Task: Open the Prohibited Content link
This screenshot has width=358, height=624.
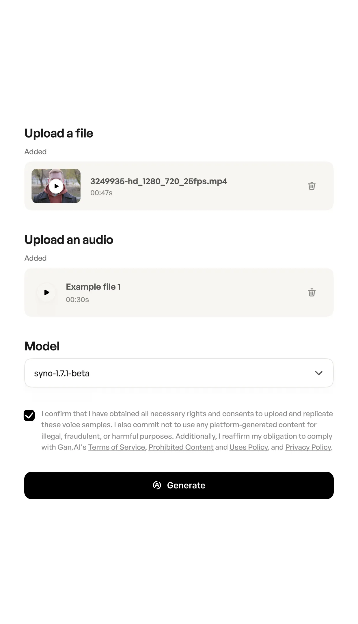Action: [181, 447]
